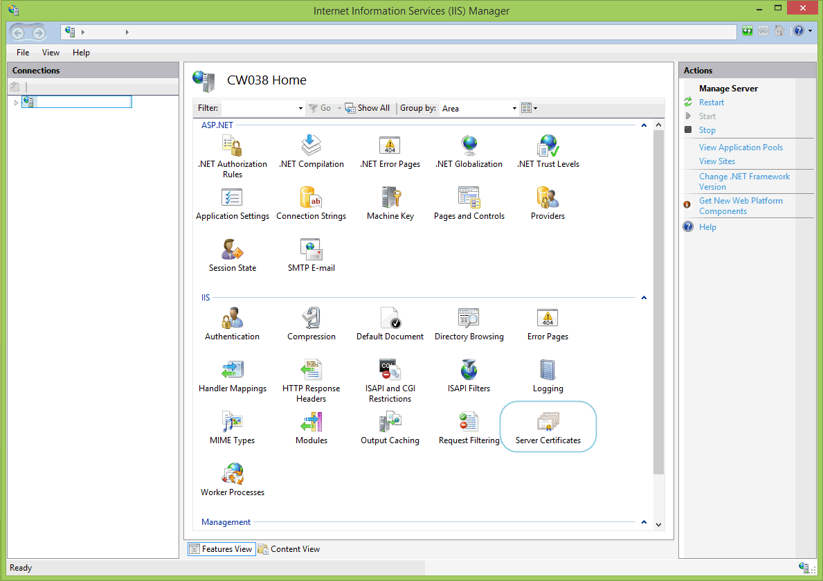This screenshot has height=581, width=823.
Task: Click the Refresh Page toolbar icon
Action: 748,31
